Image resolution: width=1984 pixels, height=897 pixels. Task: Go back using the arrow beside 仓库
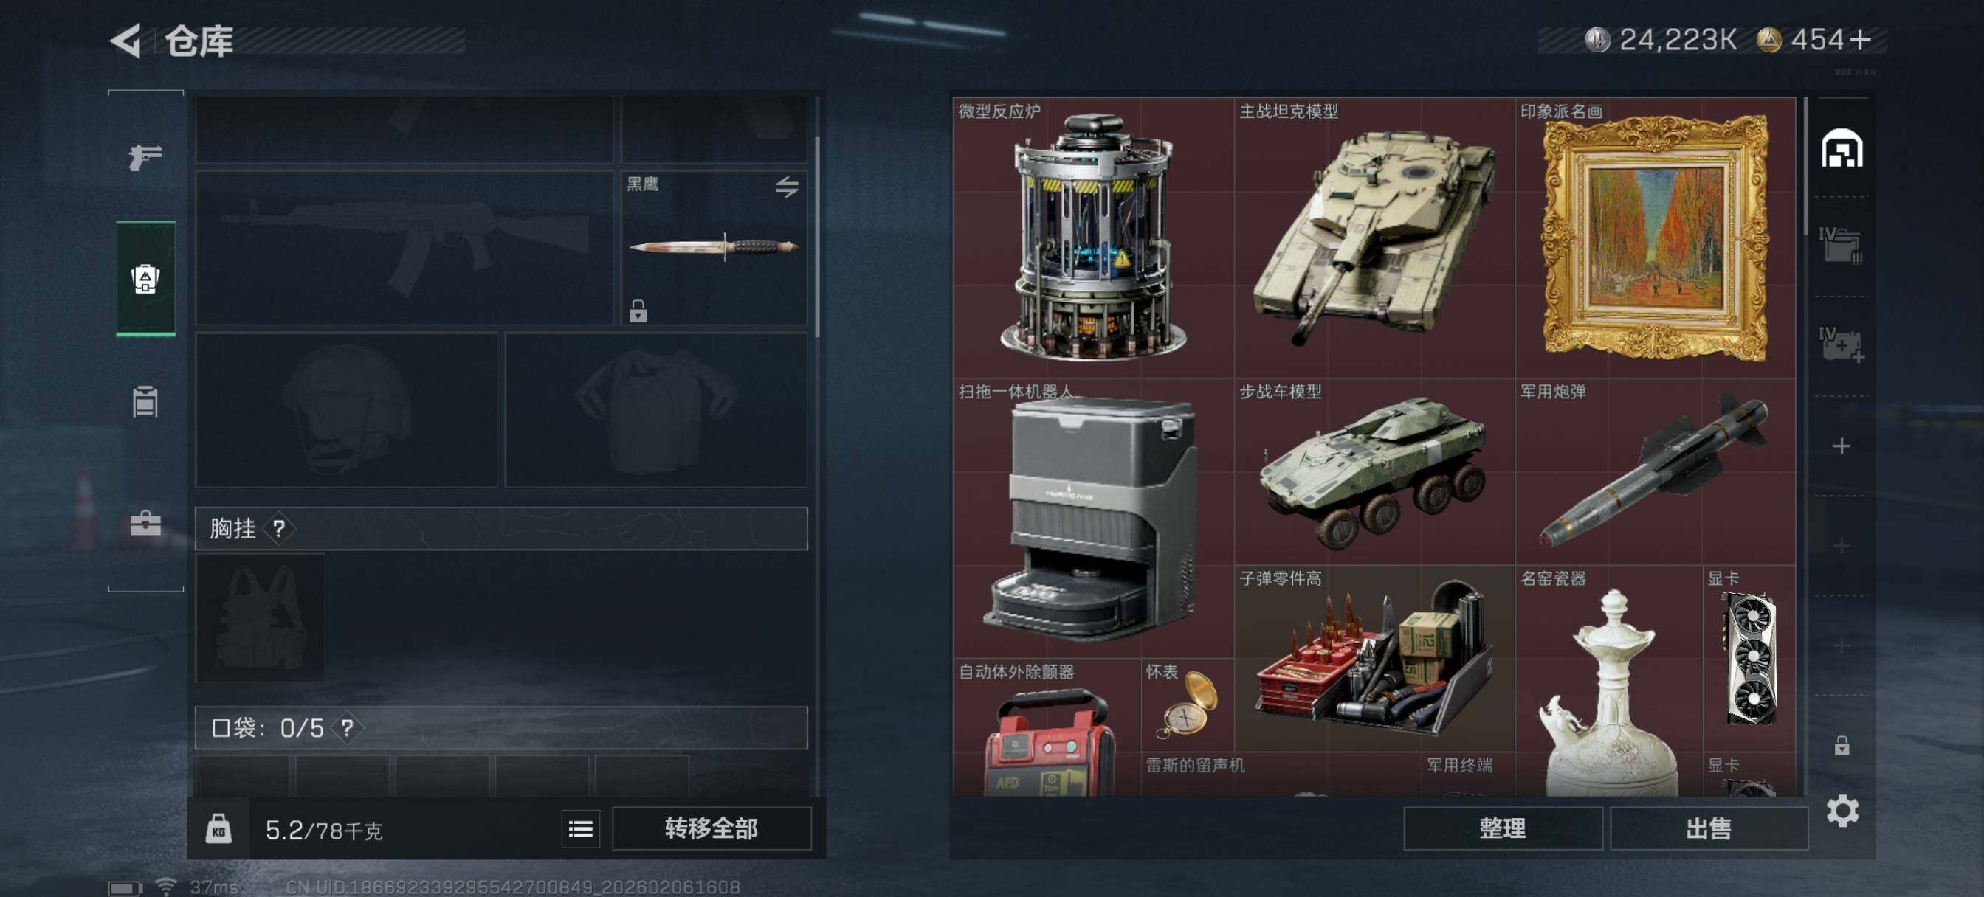tap(127, 40)
